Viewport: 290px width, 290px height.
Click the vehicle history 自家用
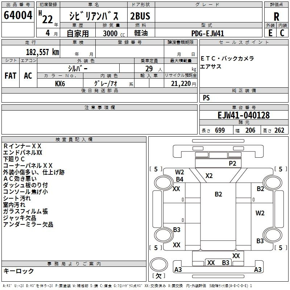point(78,33)
